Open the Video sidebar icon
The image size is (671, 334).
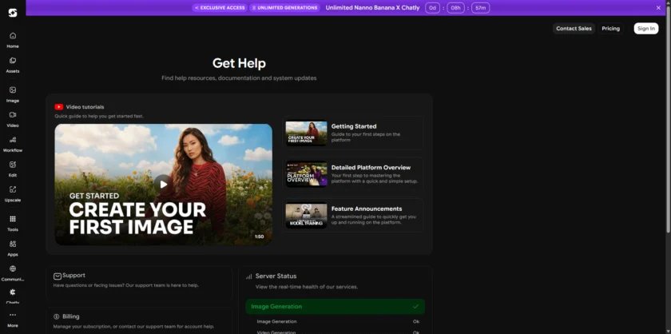click(x=13, y=118)
